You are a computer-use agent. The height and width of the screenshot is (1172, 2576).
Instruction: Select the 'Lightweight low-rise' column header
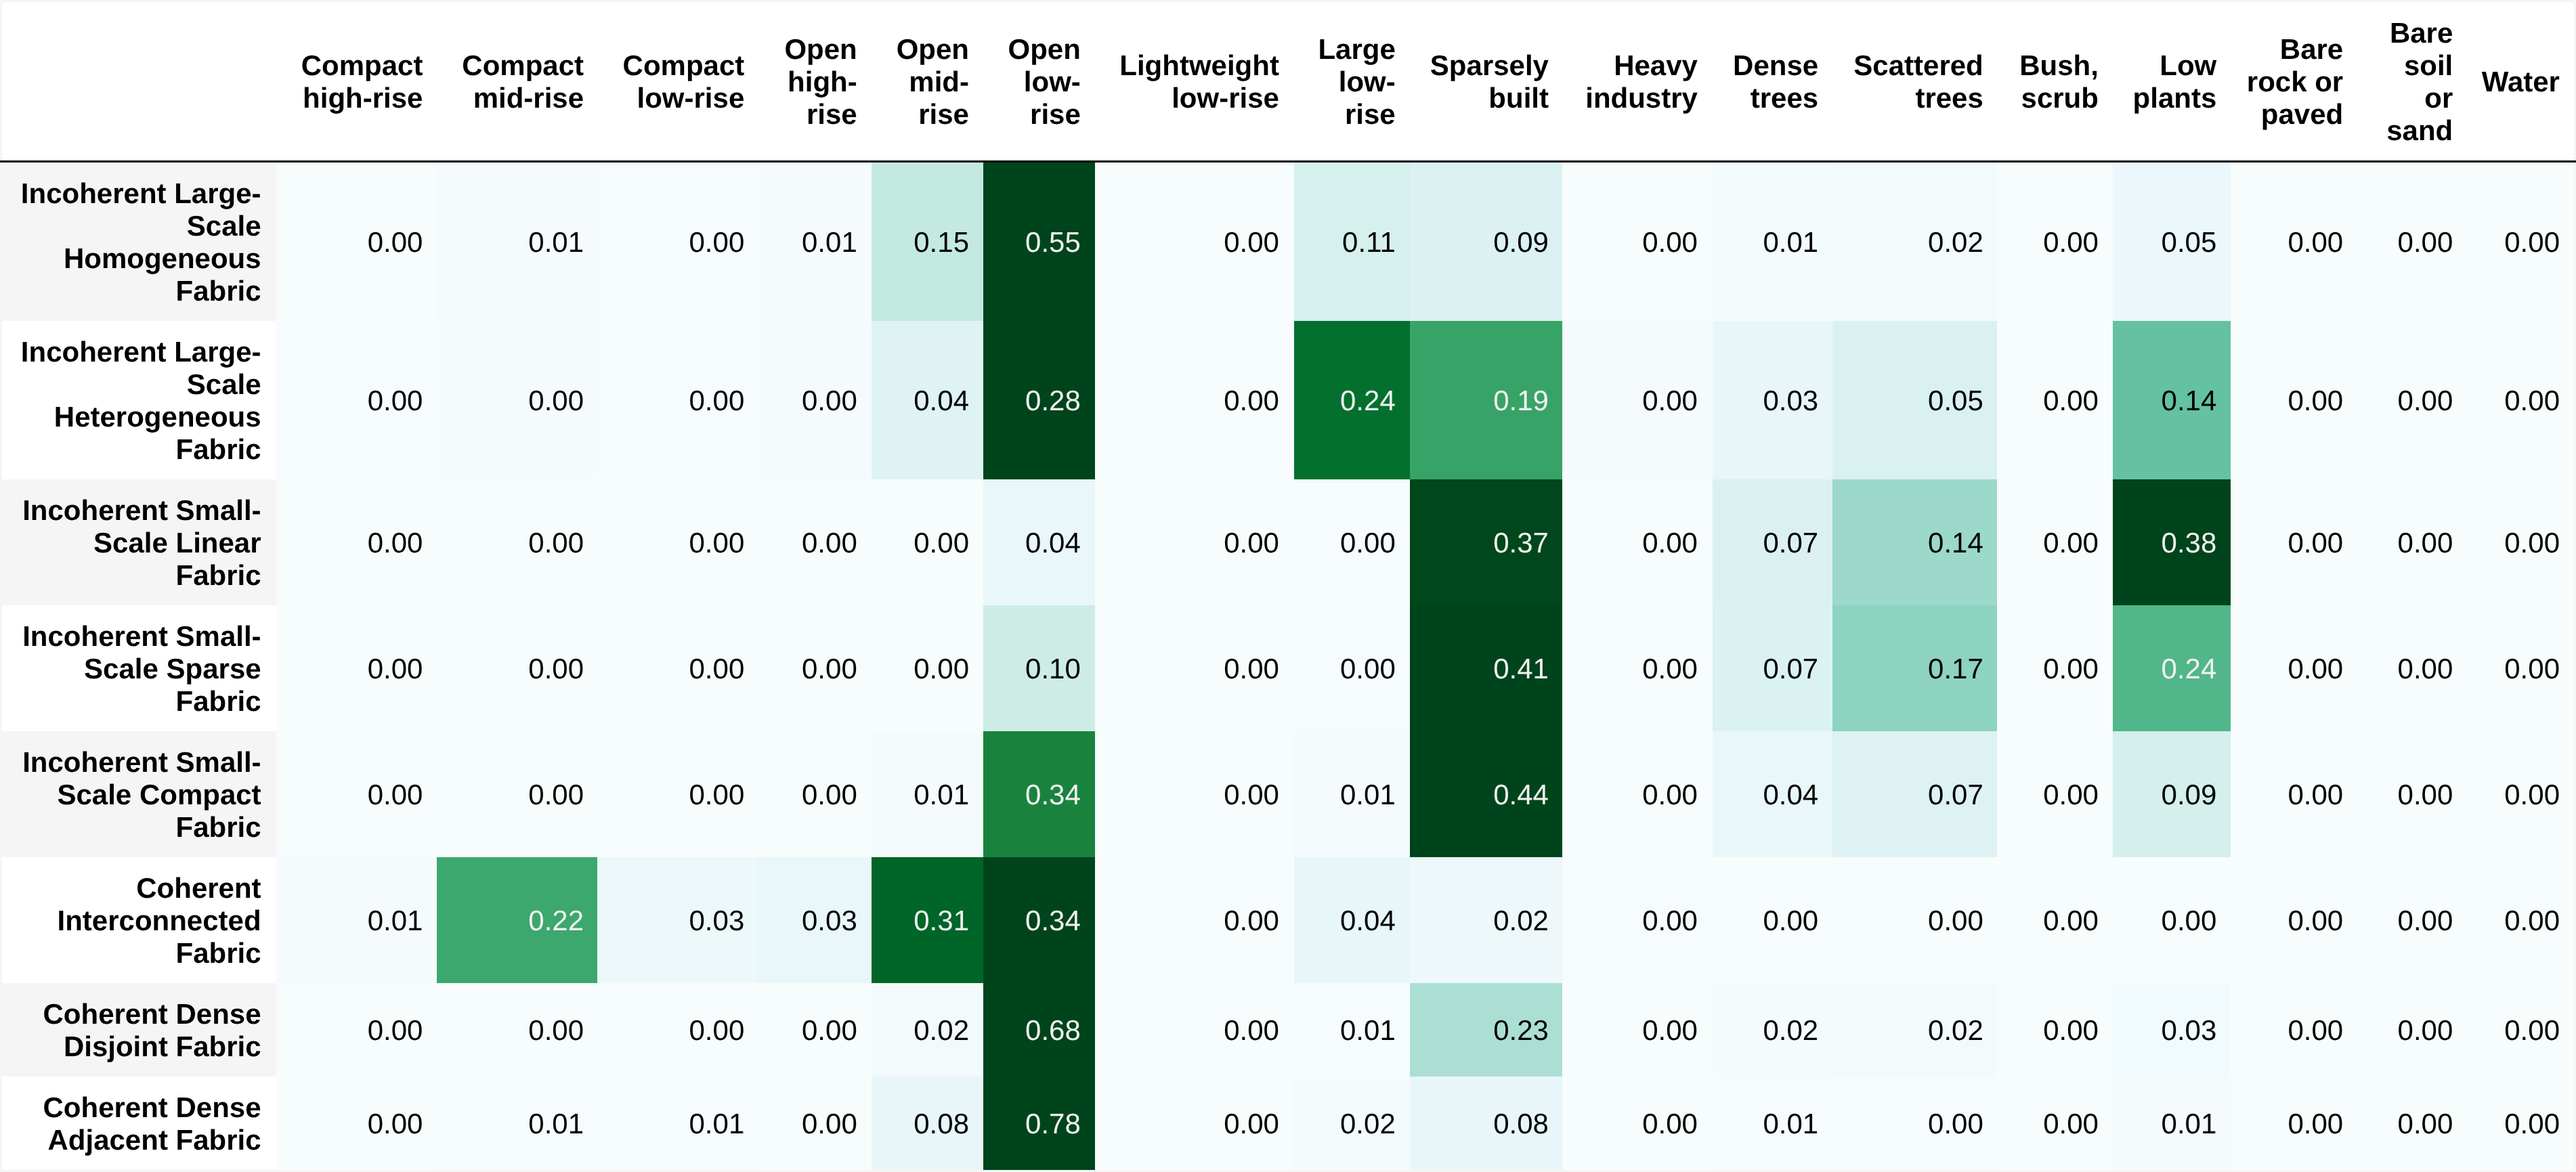click(x=1198, y=82)
